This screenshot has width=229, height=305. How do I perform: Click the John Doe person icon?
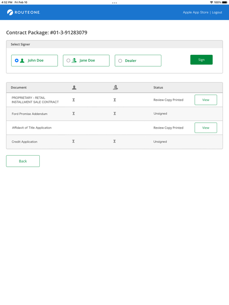point(22,60)
